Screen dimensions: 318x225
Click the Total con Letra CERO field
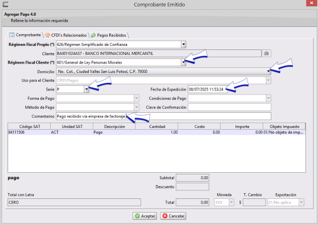click(x=74, y=202)
